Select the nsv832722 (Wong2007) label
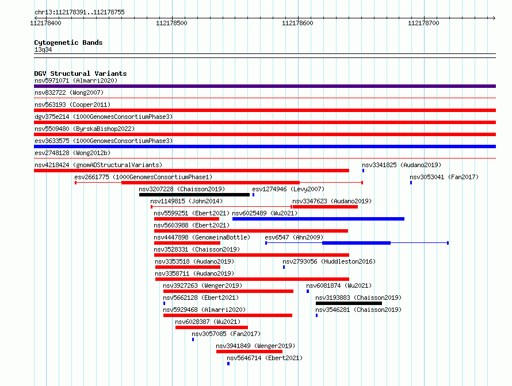 pyautogui.click(x=69, y=92)
